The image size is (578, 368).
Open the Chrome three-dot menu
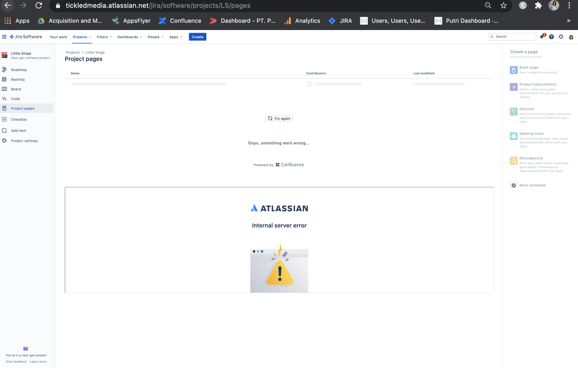coord(569,6)
